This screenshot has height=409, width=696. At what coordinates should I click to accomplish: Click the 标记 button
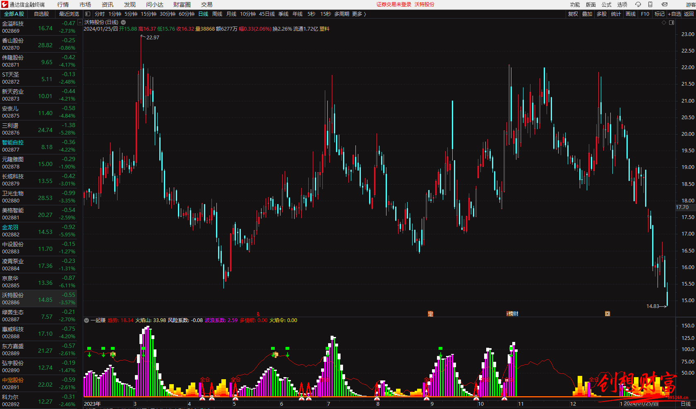tap(660, 14)
